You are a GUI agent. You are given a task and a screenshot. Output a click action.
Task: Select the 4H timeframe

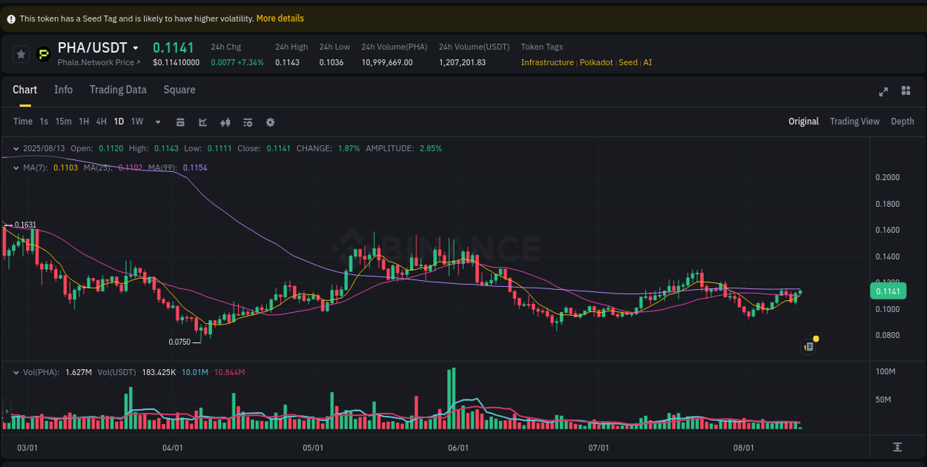tap(101, 122)
